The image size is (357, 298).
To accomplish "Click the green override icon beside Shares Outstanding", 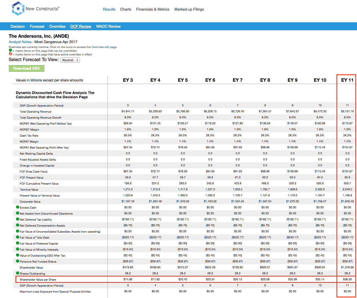I will click(18, 273).
